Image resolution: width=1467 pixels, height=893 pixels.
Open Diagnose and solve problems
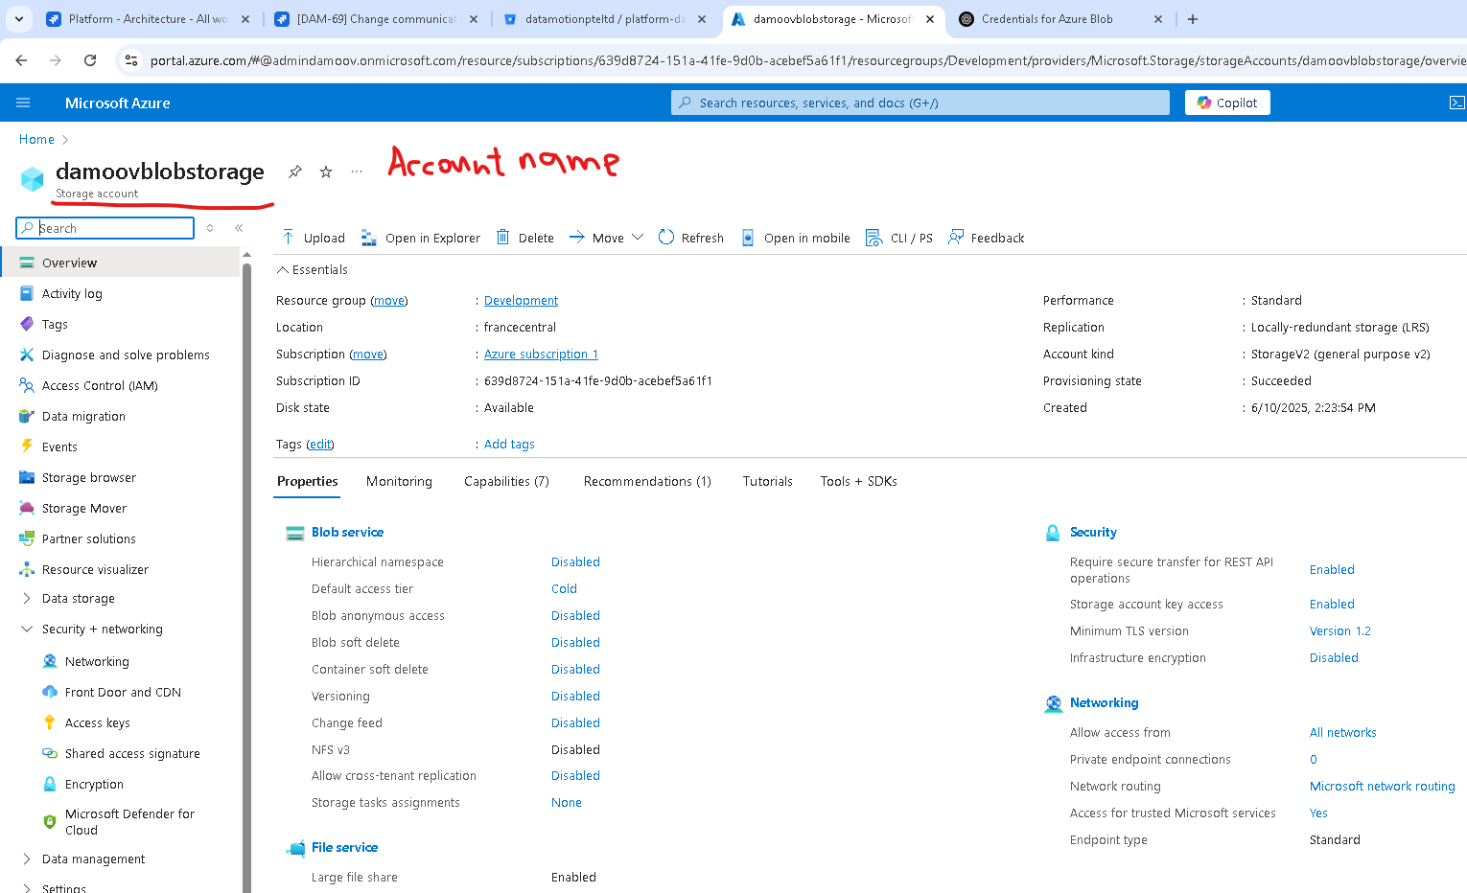(x=126, y=355)
